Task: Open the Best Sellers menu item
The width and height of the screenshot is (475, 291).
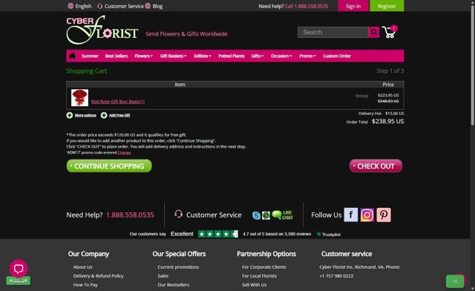Action: 117,56
